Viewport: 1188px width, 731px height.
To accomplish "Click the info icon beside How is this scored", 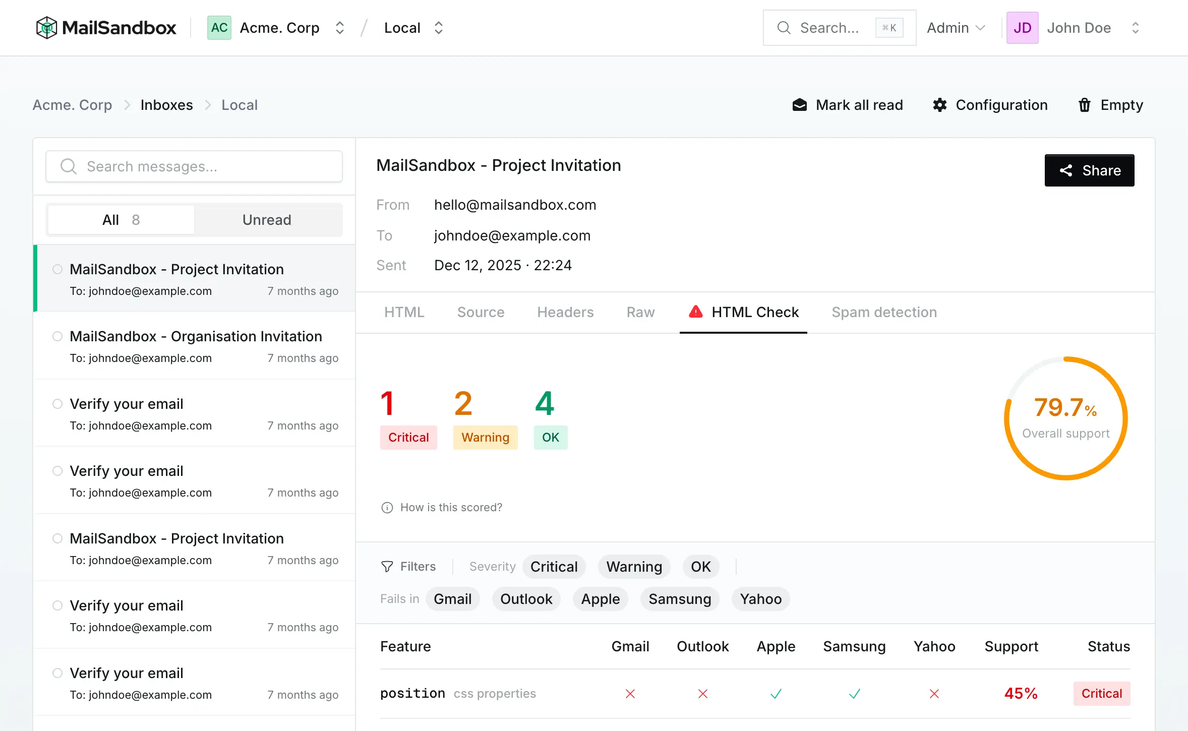I will click(387, 508).
